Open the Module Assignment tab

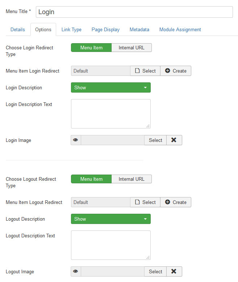tap(180, 29)
